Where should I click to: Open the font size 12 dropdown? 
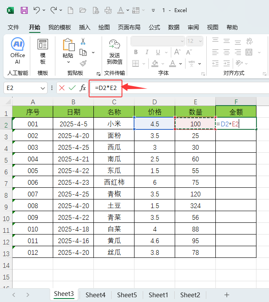pyautogui.click(x=200, y=41)
